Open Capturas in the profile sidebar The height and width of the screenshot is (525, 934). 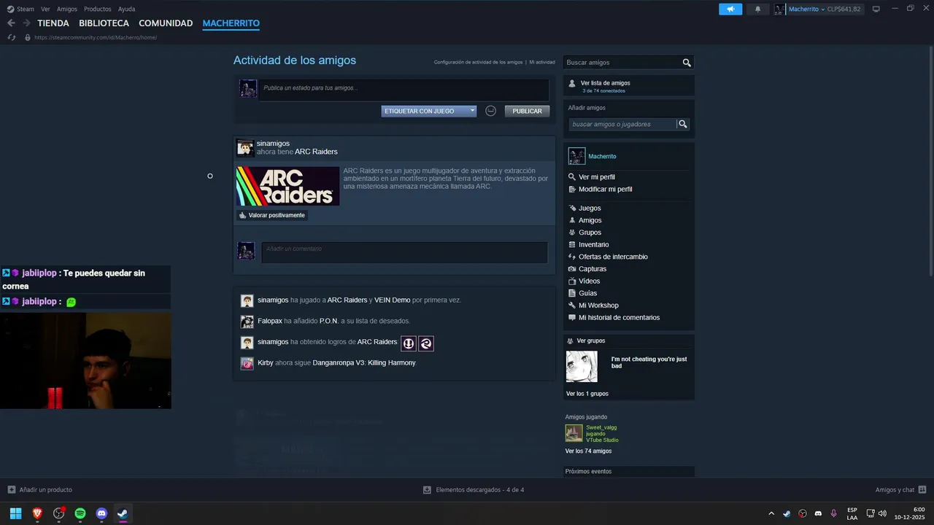(x=593, y=269)
